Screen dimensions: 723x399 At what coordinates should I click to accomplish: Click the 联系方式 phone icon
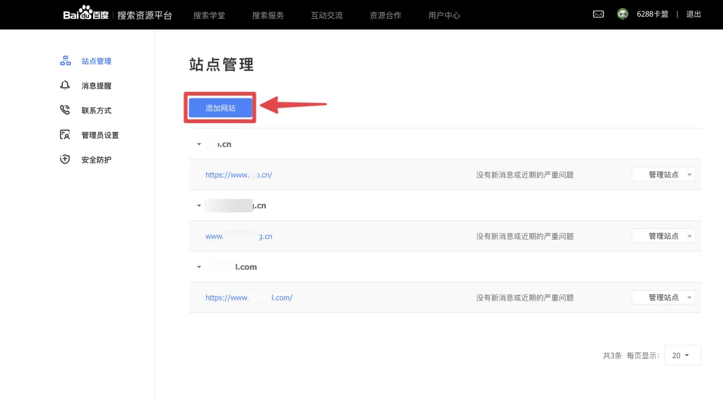pos(65,110)
